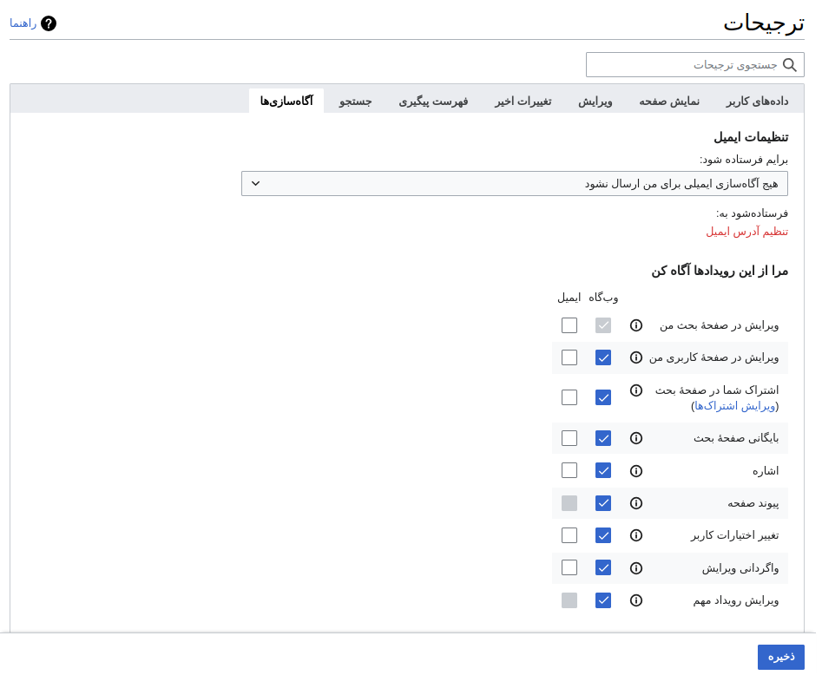Show info icon for تغییر اختیارات کاربر
822x675 pixels.
636,535
